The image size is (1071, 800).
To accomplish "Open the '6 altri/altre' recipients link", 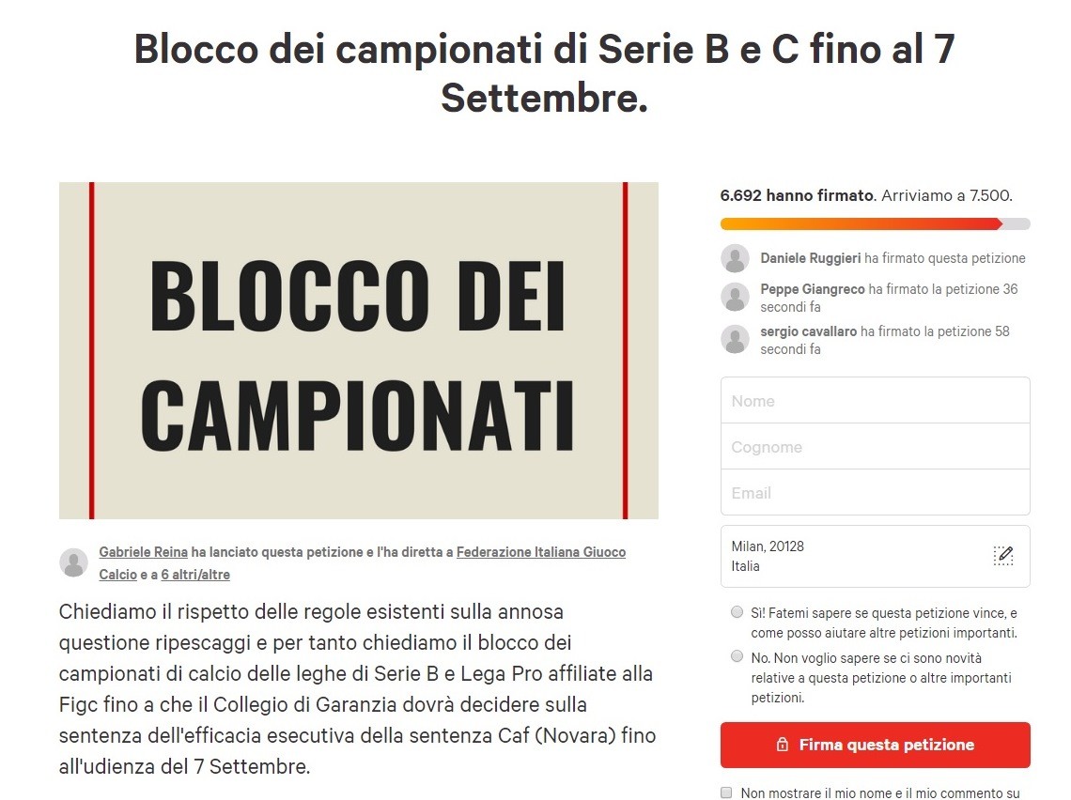I will (195, 575).
